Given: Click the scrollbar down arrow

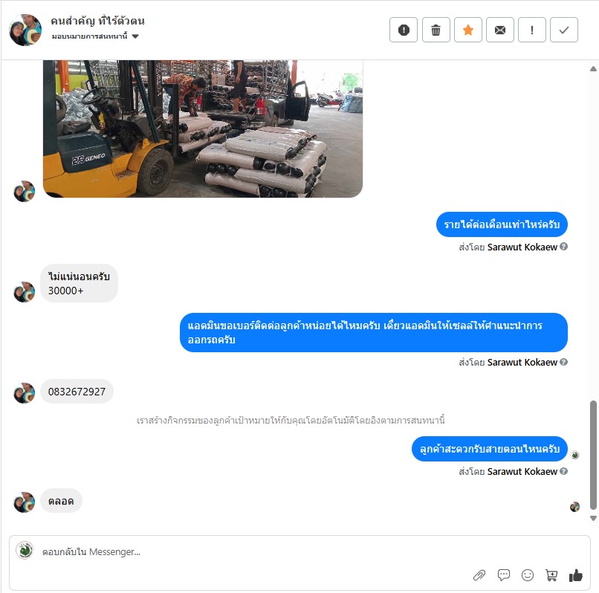Looking at the screenshot, I should tap(593, 519).
